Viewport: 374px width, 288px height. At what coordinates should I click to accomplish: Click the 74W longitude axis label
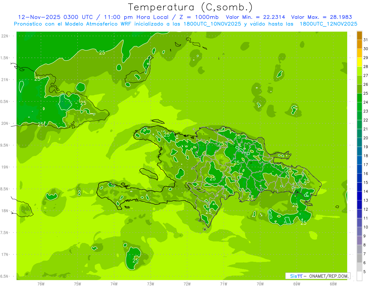(114, 284)
